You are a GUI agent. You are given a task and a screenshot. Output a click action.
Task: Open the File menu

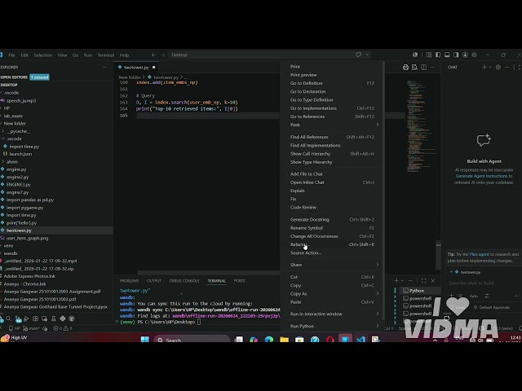(x=11, y=55)
